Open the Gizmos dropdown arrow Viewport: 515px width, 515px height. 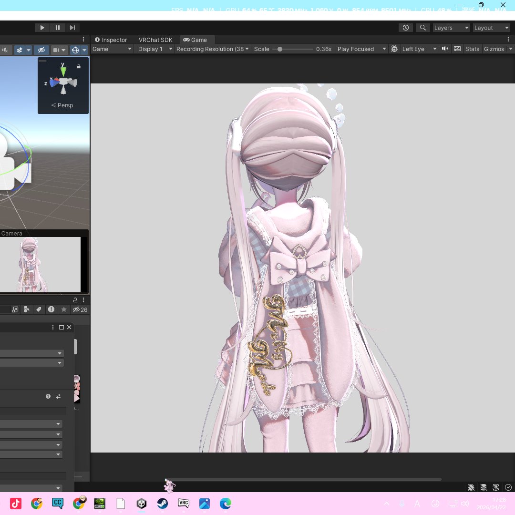[x=510, y=49]
